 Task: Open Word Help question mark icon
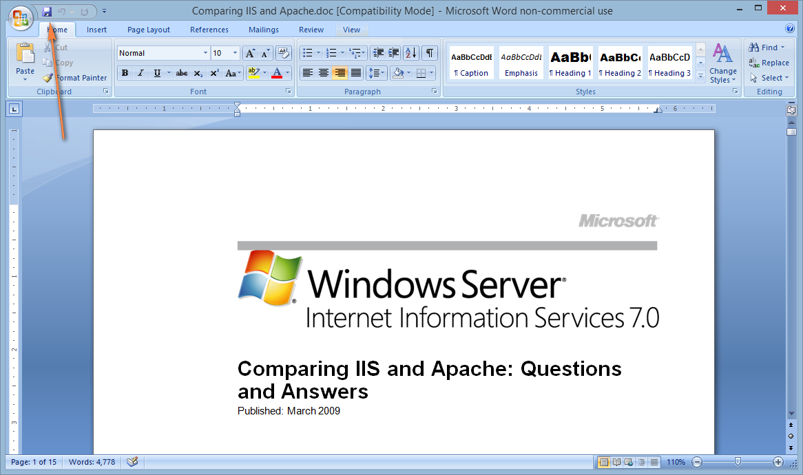(790, 29)
